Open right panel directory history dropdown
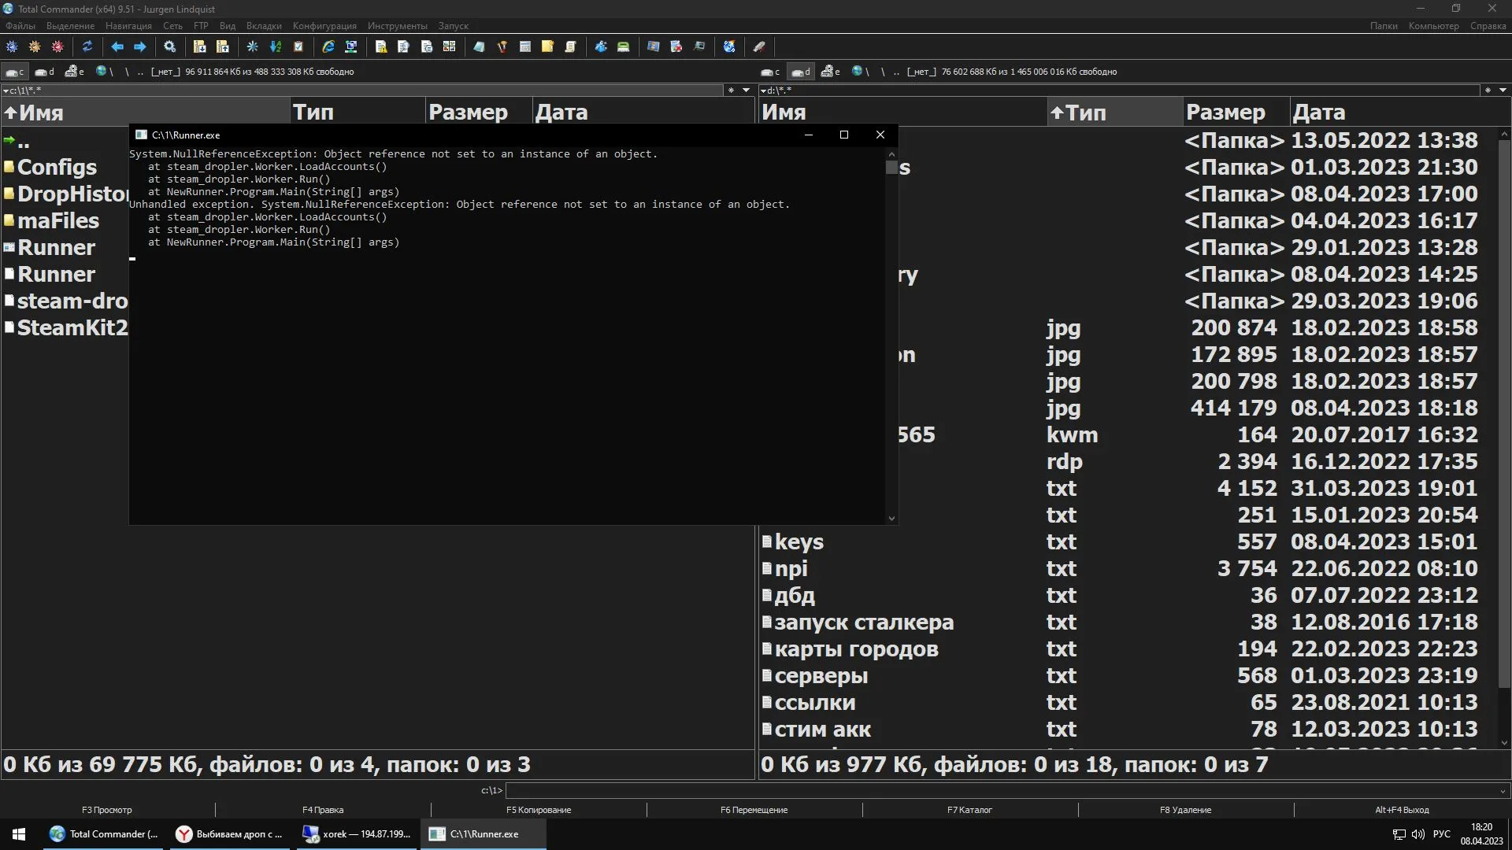This screenshot has height=850, width=1512. (x=1503, y=91)
